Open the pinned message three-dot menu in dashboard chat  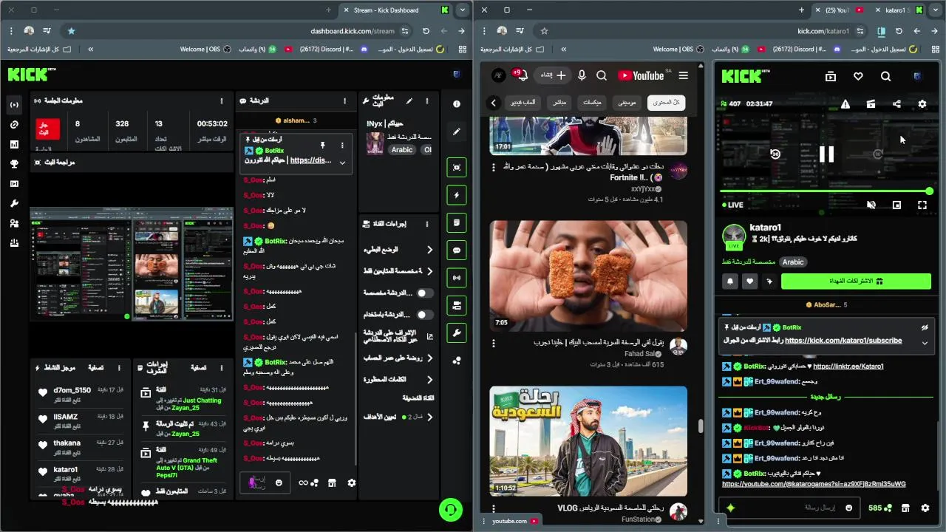click(x=342, y=145)
